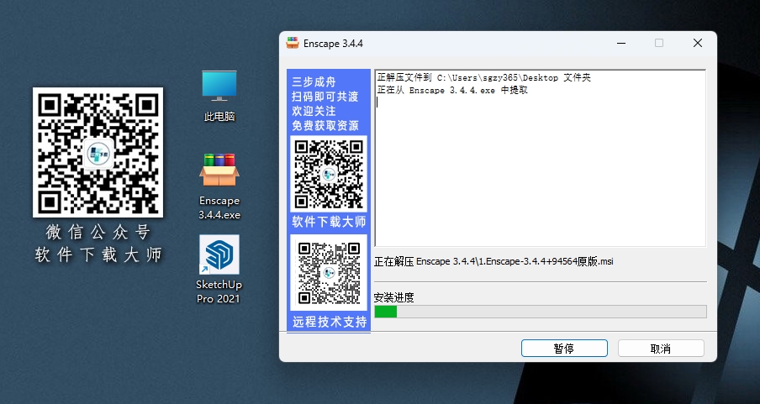Viewport: 760px width, 404px height.
Task: Click the log line 正解压文件到 C:\Users\sgzy365\Desktop
Action: (x=483, y=77)
